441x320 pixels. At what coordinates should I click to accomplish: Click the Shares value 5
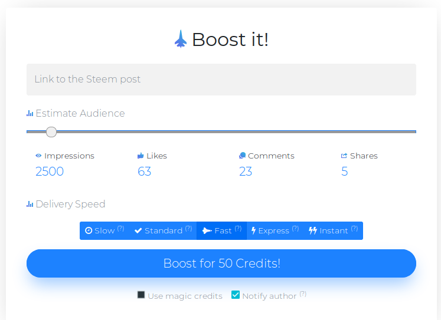coord(345,171)
